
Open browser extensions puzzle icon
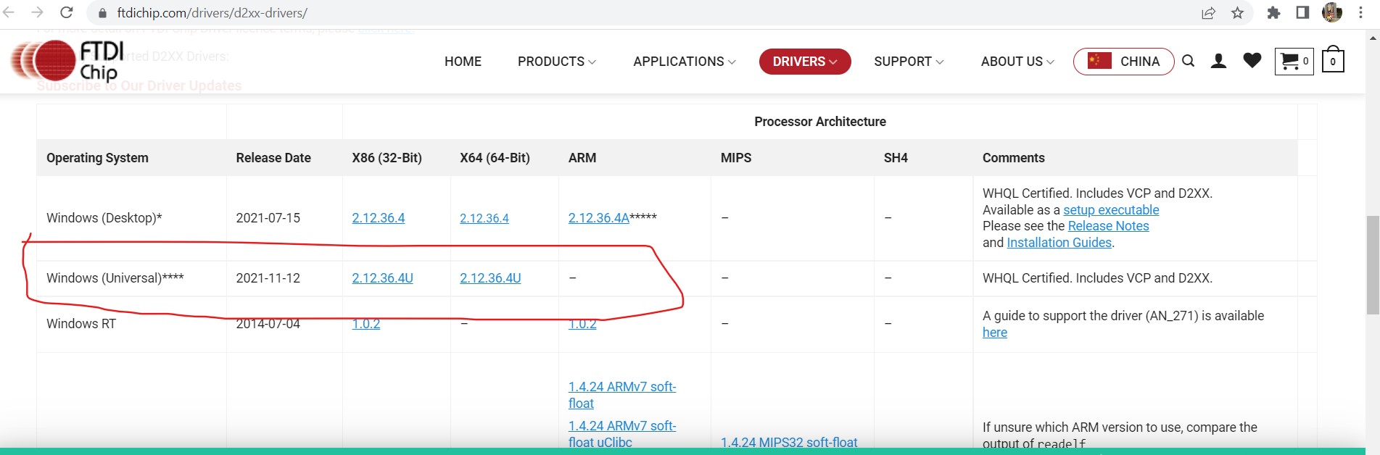pyautogui.click(x=1273, y=13)
